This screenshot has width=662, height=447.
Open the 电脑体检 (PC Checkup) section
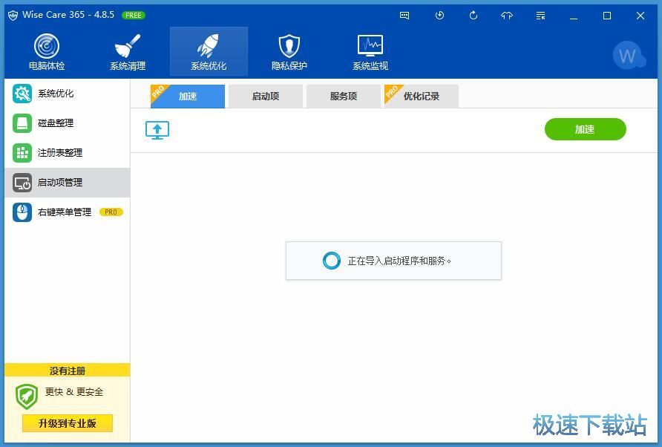46,50
